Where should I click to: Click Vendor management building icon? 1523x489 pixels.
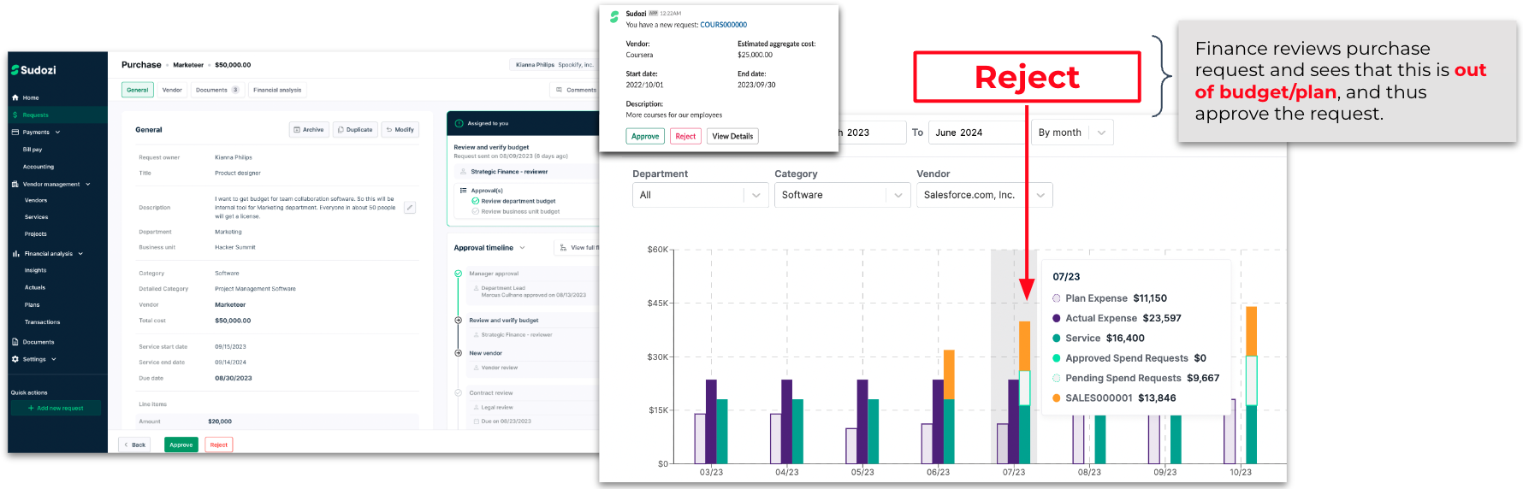click(x=15, y=184)
